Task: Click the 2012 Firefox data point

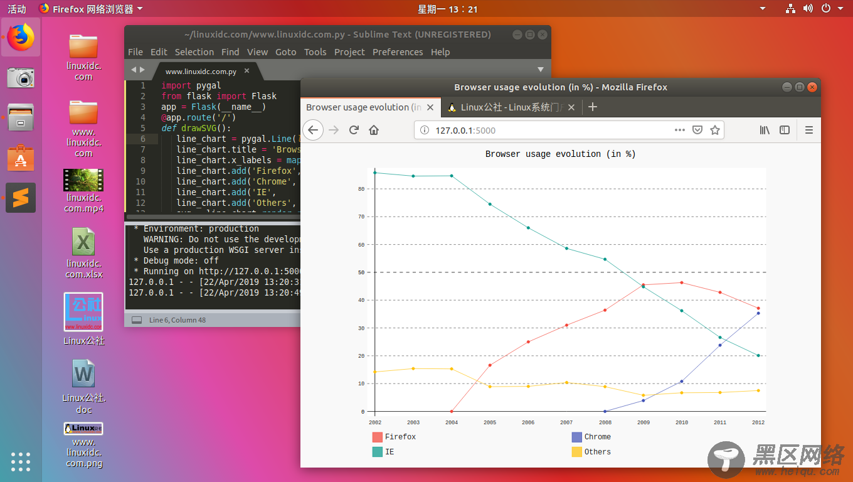Action: tap(758, 308)
